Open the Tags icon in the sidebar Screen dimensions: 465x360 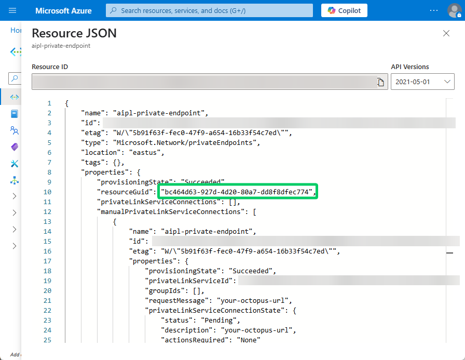tap(14, 147)
